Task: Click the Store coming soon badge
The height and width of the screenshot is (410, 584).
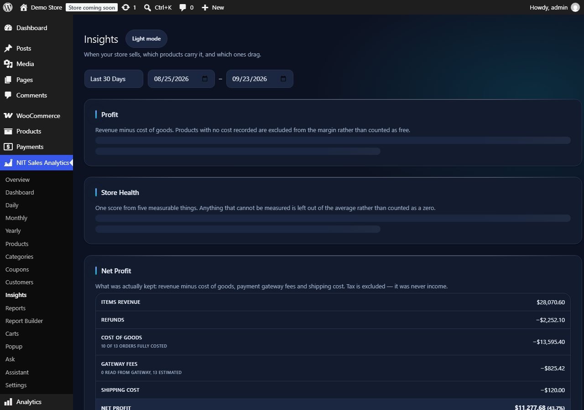Action: point(92,7)
